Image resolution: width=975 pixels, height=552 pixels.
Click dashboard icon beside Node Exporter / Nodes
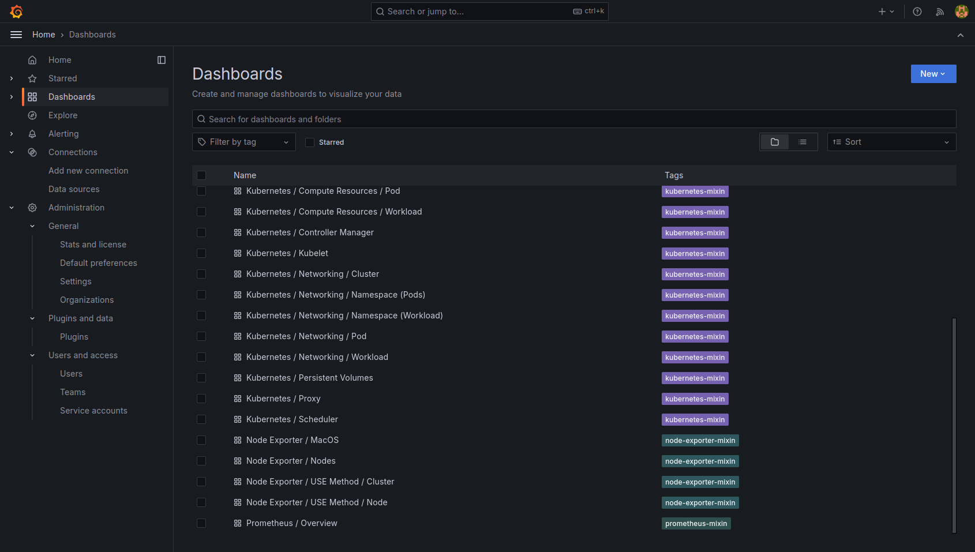point(238,461)
